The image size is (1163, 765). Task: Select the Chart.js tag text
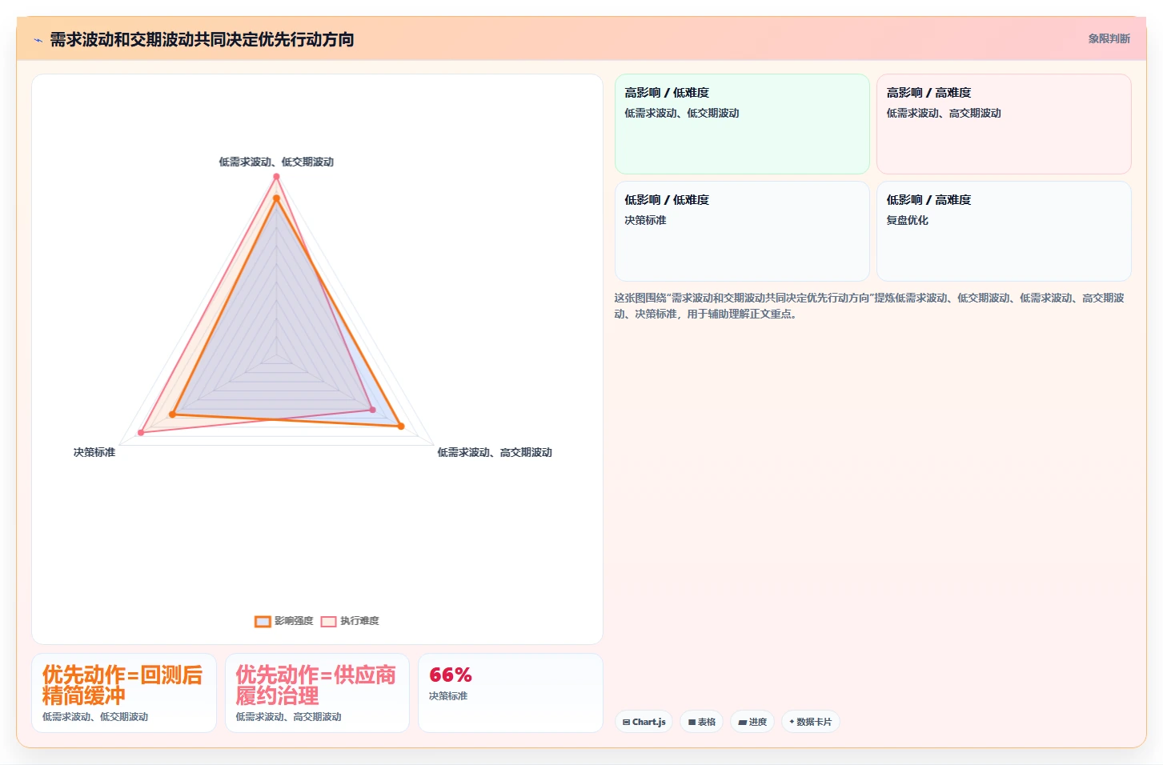click(x=649, y=722)
